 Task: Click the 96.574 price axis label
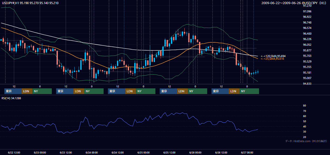(x=307, y=28)
